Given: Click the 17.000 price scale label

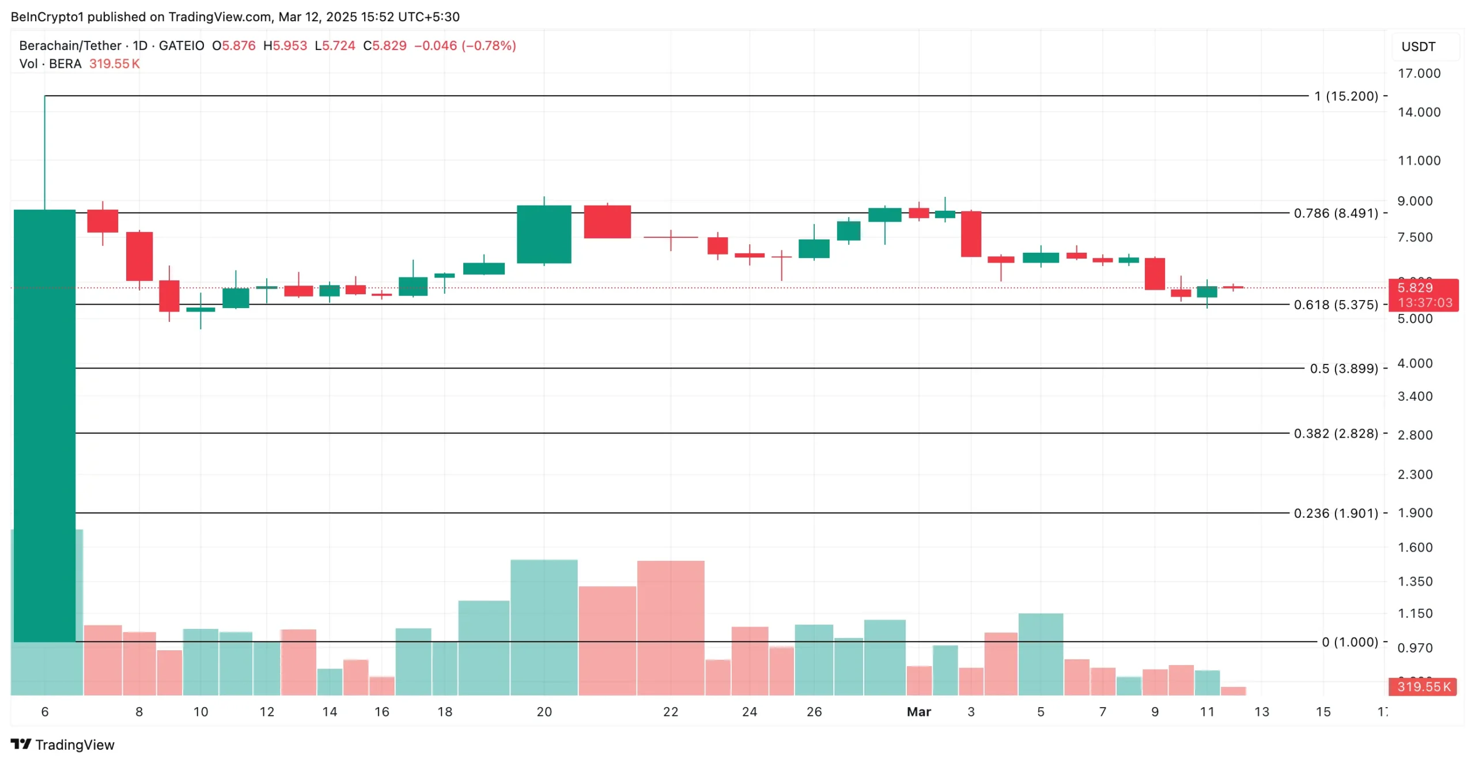Looking at the screenshot, I should [1419, 74].
